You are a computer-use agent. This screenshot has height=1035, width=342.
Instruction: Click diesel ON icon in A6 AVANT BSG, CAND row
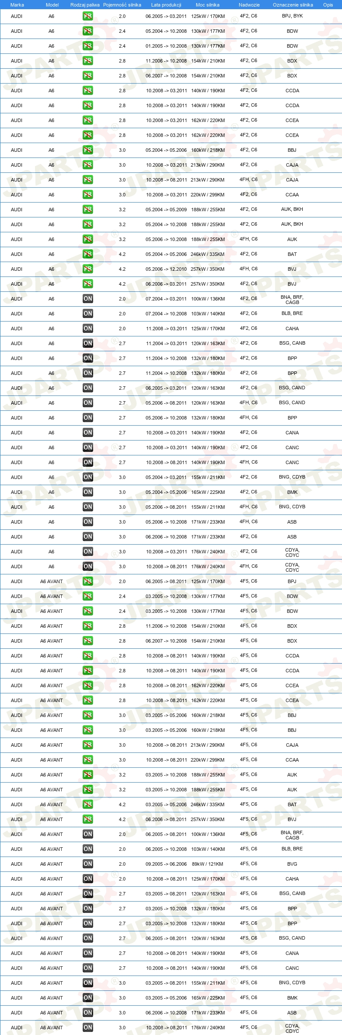[88, 938]
